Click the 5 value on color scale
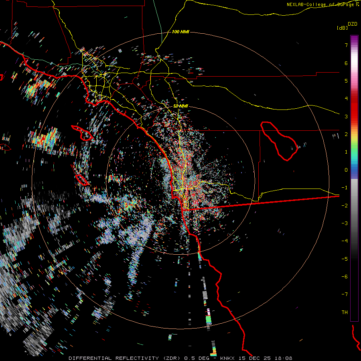This screenshot has width=361, height=361. point(346,81)
